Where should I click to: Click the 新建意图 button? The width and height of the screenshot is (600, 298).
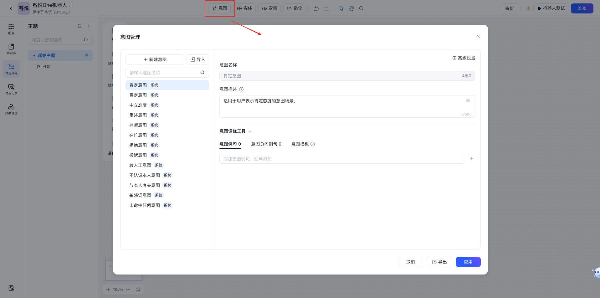coord(155,59)
